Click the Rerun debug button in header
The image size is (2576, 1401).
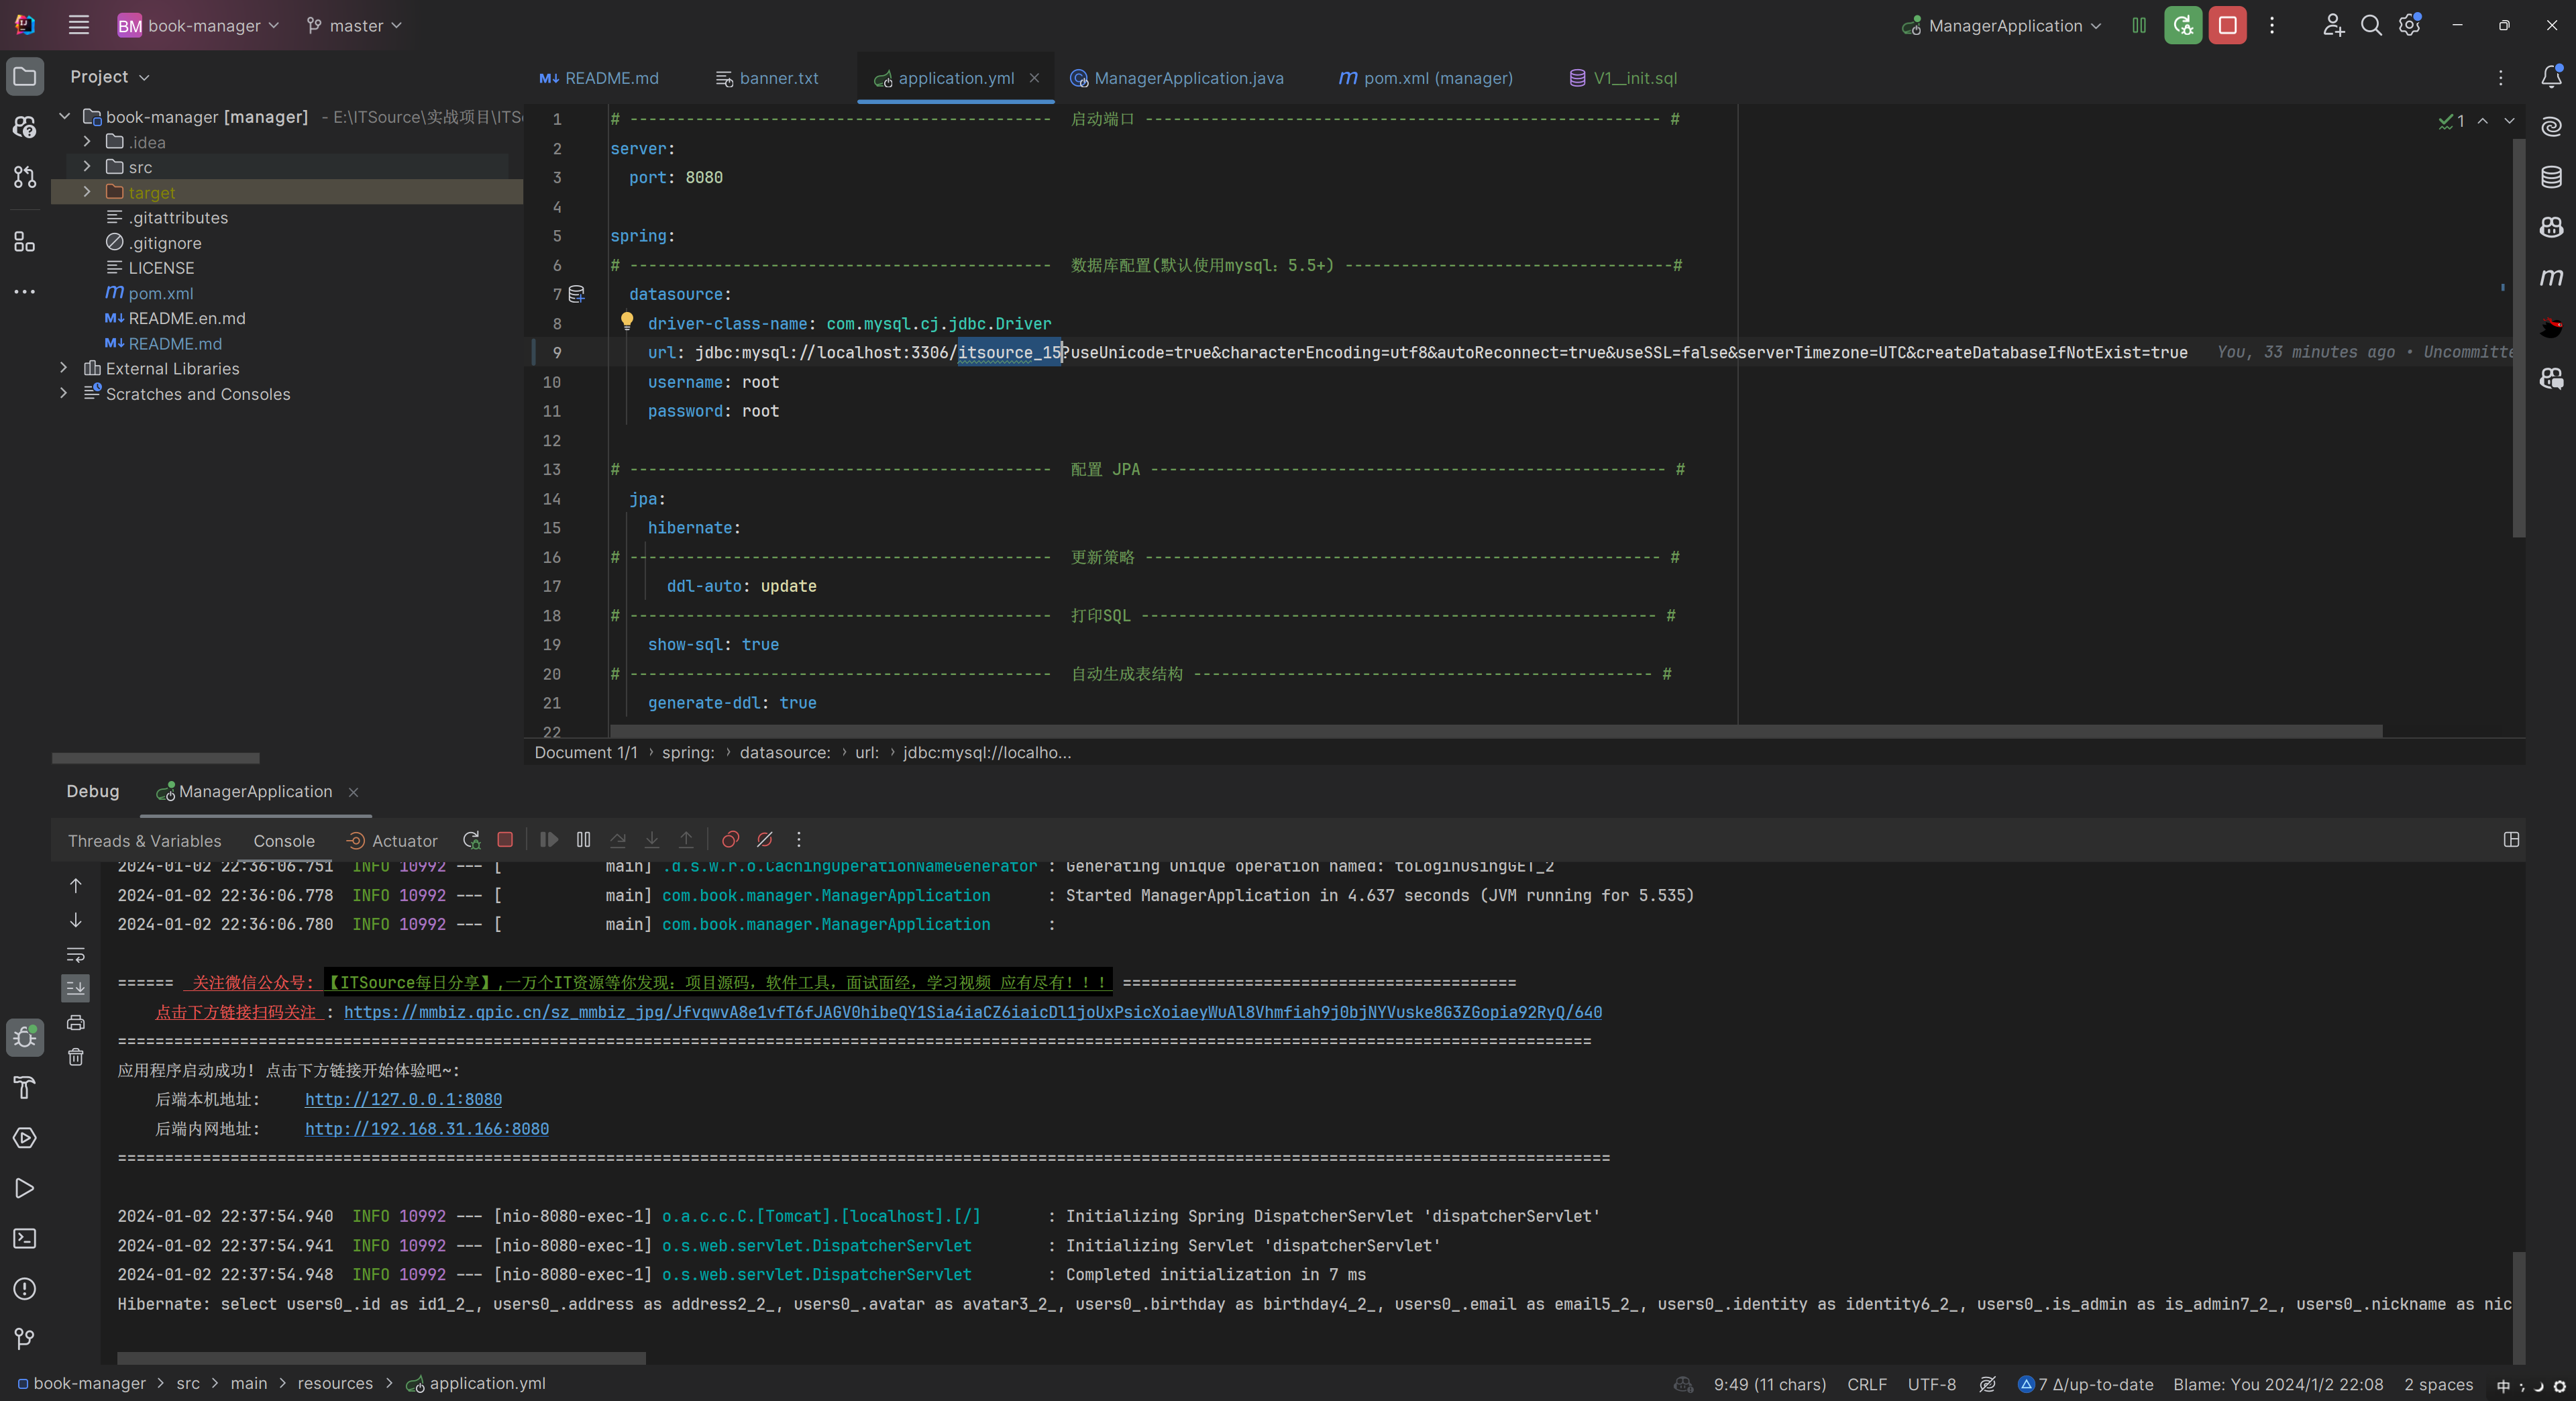2183,25
